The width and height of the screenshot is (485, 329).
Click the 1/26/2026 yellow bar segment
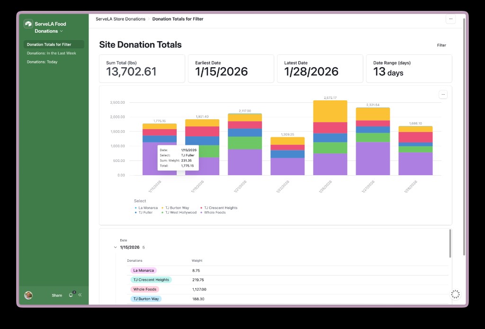coord(330,111)
